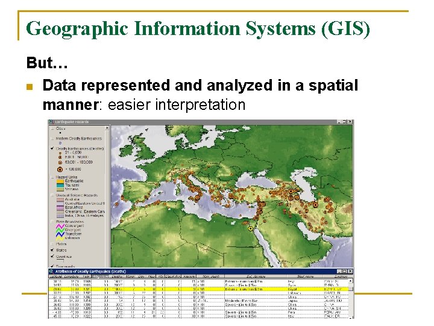The width and height of the screenshot is (434, 326).
Task: Click the 'Hazard Links' layer name
Action: 66,177
